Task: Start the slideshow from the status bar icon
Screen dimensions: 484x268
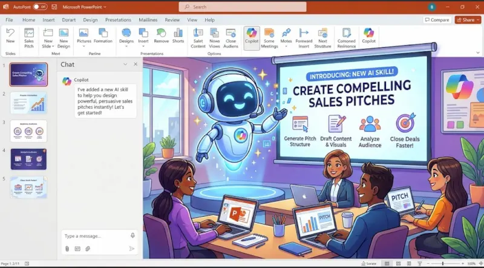Action: (419, 264)
